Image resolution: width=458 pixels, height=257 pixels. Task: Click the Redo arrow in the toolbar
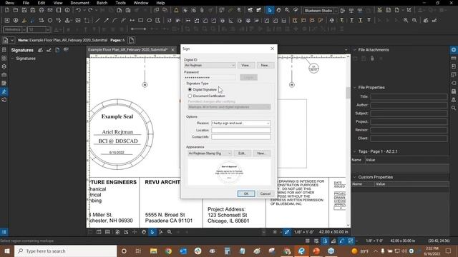(x=90, y=10)
